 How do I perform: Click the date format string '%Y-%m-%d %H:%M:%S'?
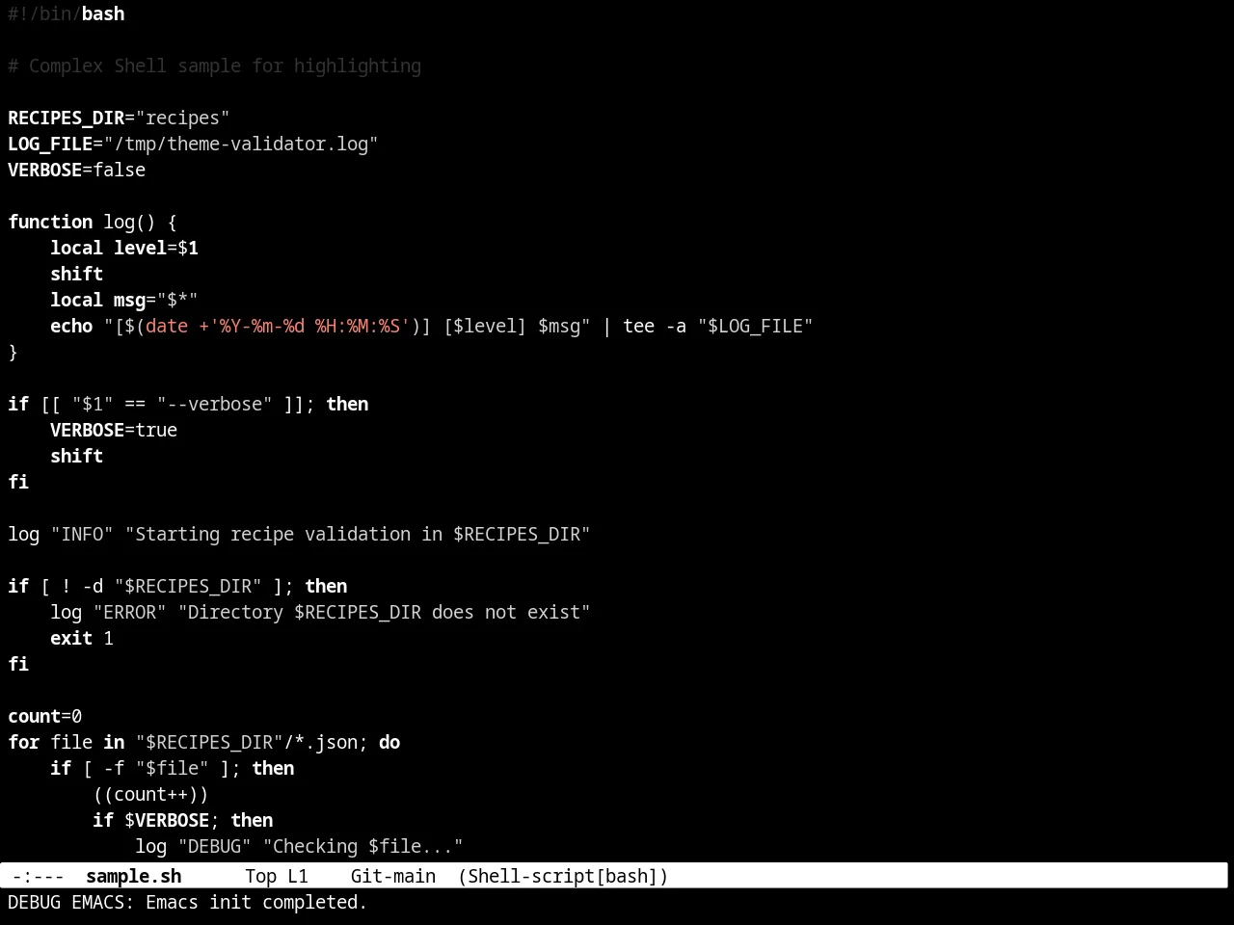[309, 326]
